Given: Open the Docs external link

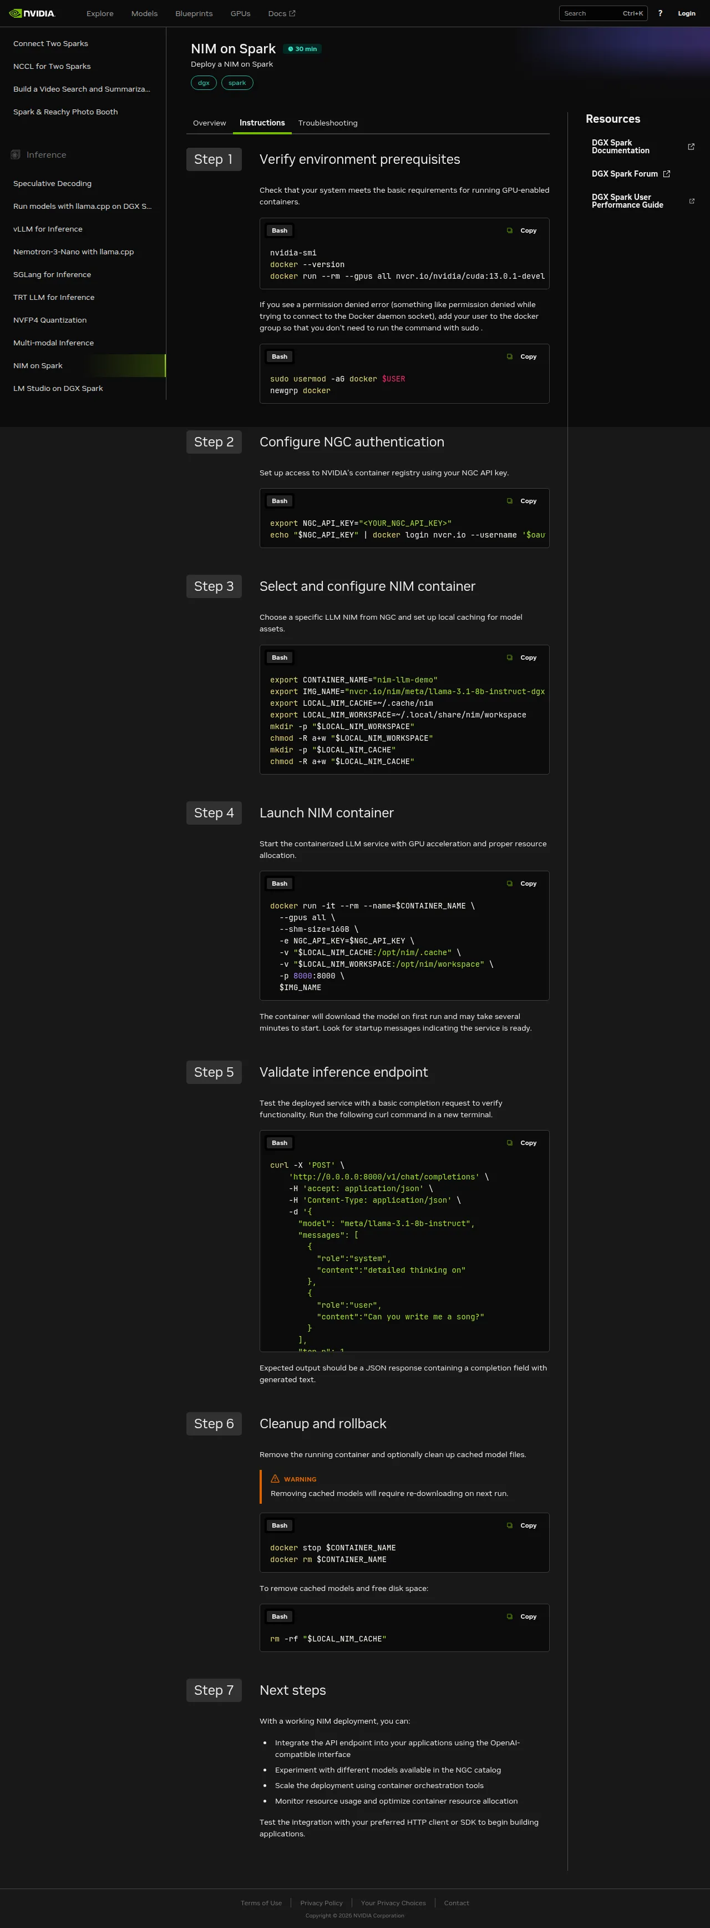Looking at the screenshot, I should tap(282, 13).
